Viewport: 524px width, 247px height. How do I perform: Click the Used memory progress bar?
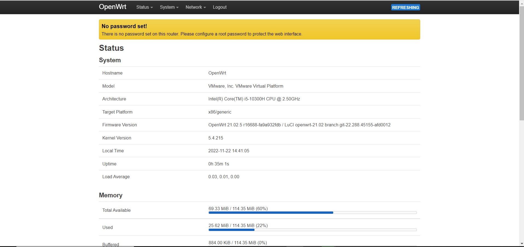pyautogui.click(x=312, y=230)
